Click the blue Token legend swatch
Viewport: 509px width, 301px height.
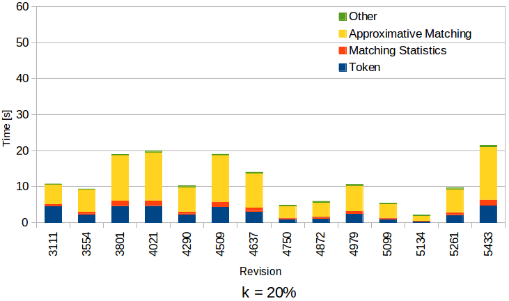coord(342,68)
